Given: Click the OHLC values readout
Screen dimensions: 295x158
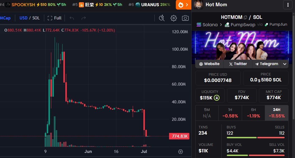Looking at the screenshot, I should pos(60,30).
